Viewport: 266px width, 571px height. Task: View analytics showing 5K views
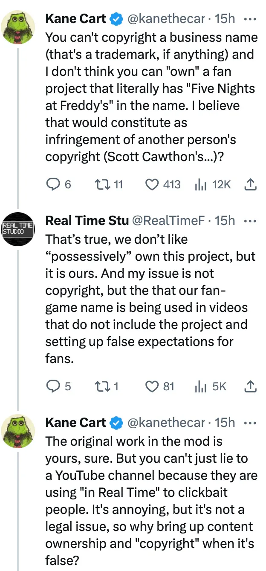[x=199, y=386]
